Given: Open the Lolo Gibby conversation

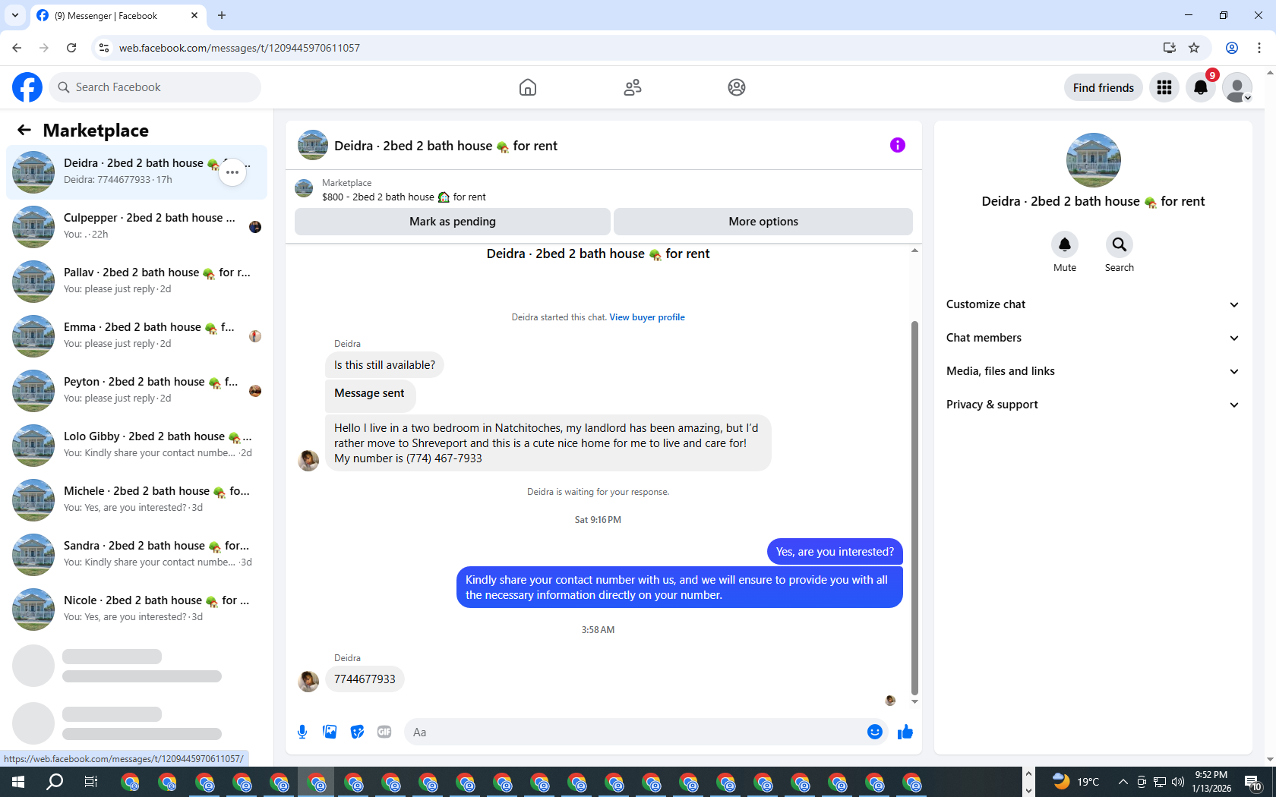Looking at the screenshot, I should 137,446.
